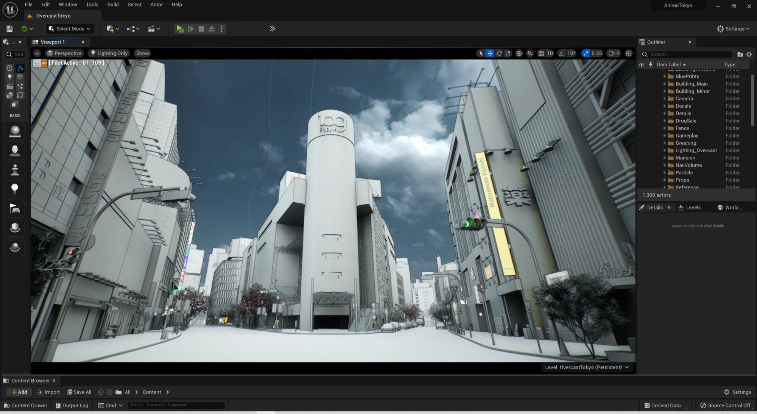Disable scale snapping toggle
The height and width of the screenshot is (414, 757).
586,53
